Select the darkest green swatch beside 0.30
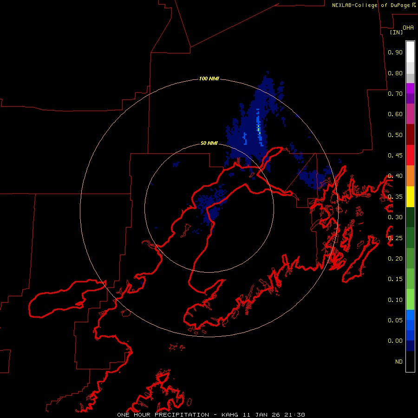 pos(410,217)
